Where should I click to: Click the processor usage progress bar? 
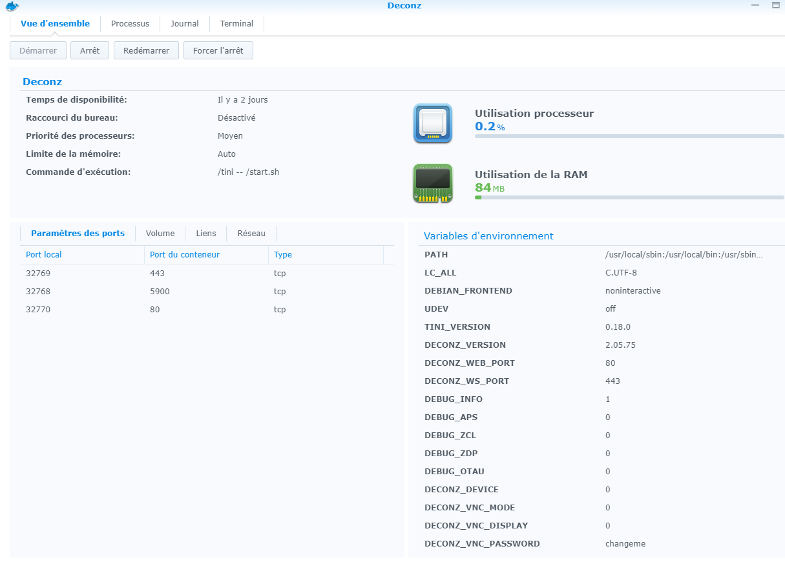tap(629, 136)
